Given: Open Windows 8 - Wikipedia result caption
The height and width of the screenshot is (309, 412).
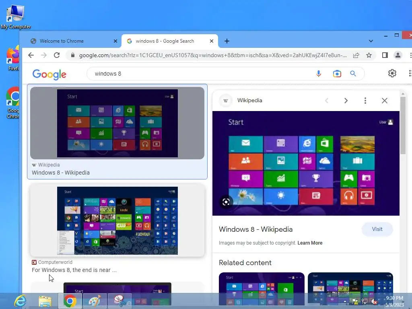Looking at the screenshot, I should coord(61,173).
